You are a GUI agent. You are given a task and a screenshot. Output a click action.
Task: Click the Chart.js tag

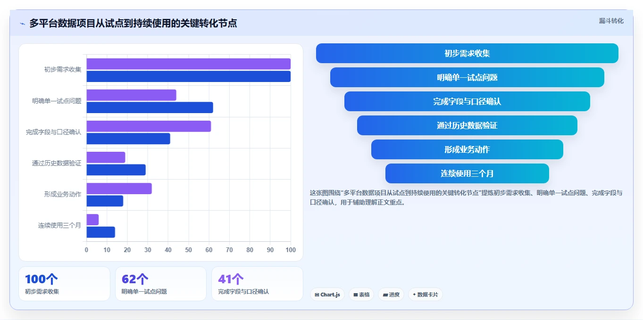pyautogui.click(x=327, y=295)
